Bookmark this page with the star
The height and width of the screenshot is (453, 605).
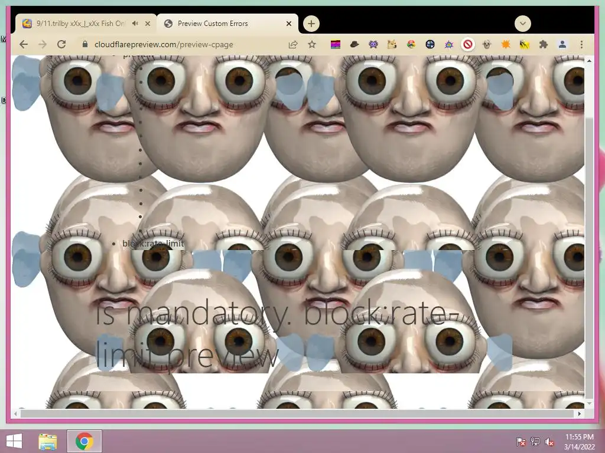coord(312,45)
